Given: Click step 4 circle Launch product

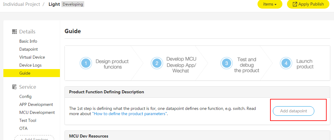Looking at the screenshot, I should (286, 63).
